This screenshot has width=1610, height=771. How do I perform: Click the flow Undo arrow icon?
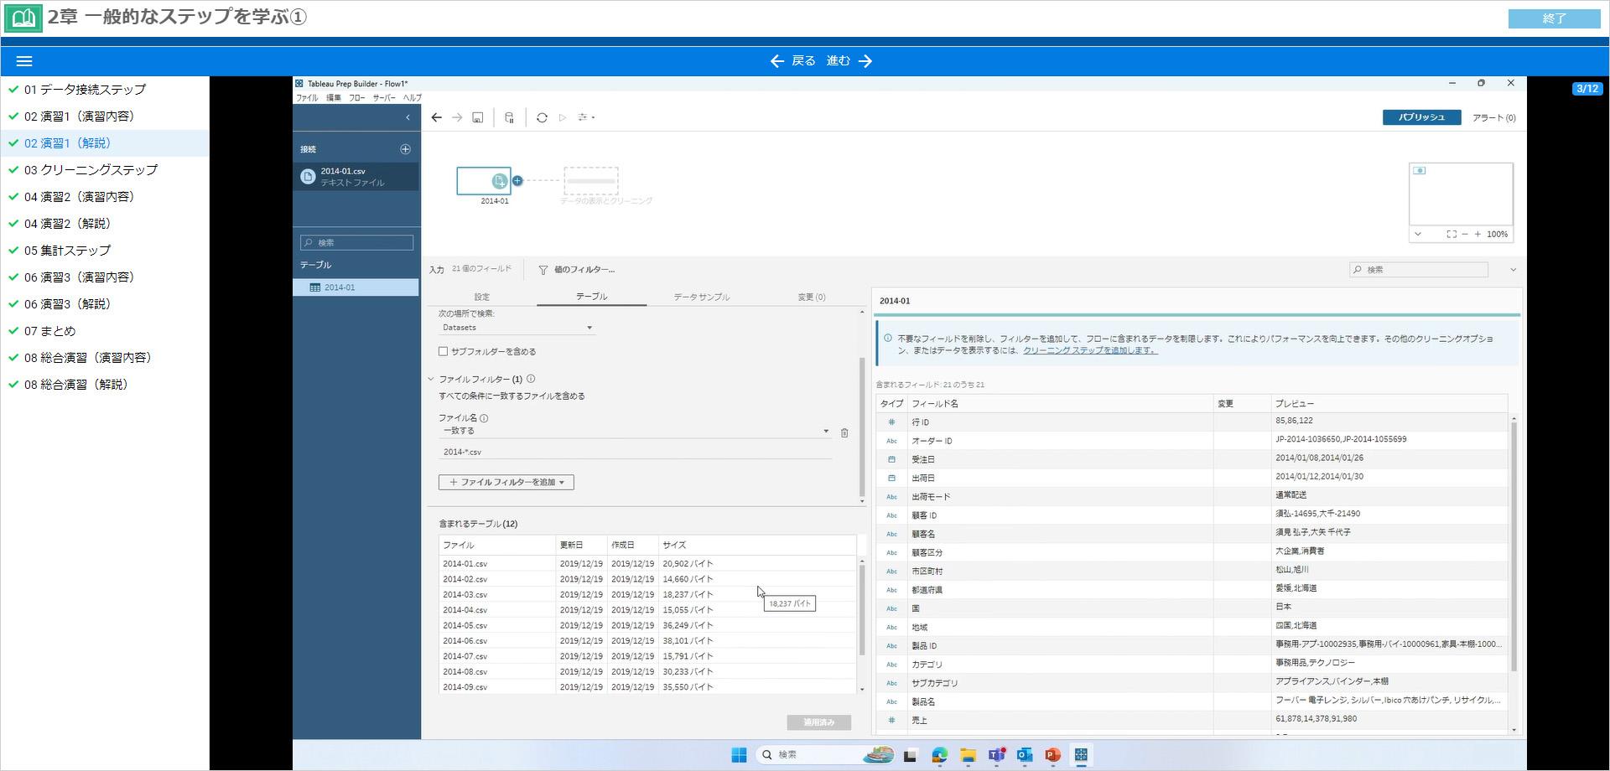tap(437, 117)
